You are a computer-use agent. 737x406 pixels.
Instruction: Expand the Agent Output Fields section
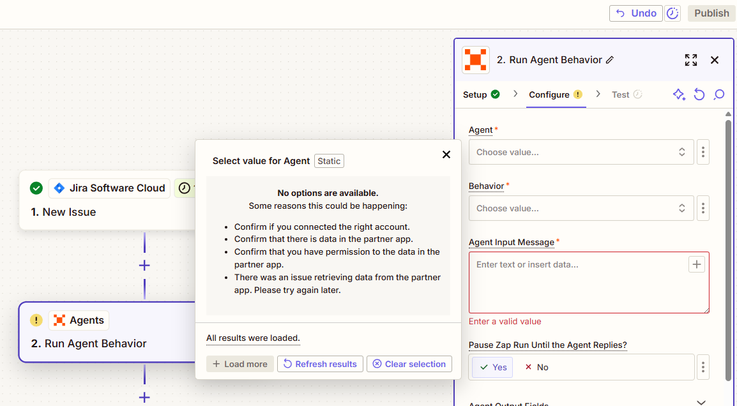pos(701,403)
